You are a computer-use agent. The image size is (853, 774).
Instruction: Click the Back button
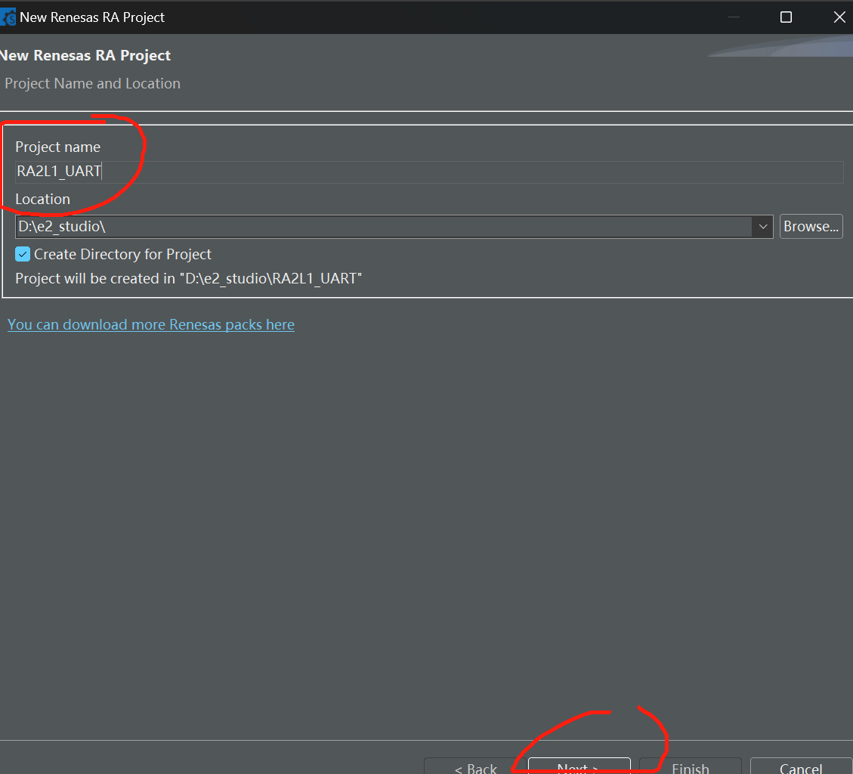475,766
